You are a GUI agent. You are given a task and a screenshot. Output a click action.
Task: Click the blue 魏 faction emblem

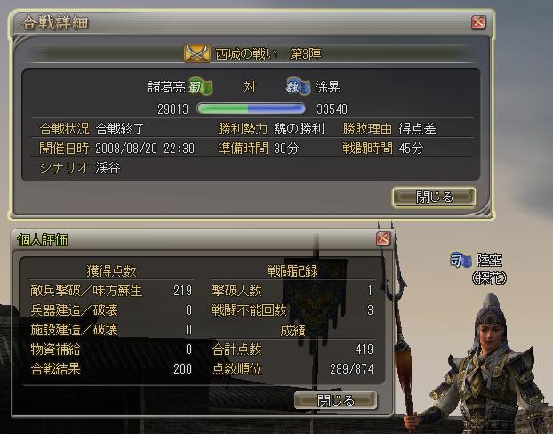[298, 86]
